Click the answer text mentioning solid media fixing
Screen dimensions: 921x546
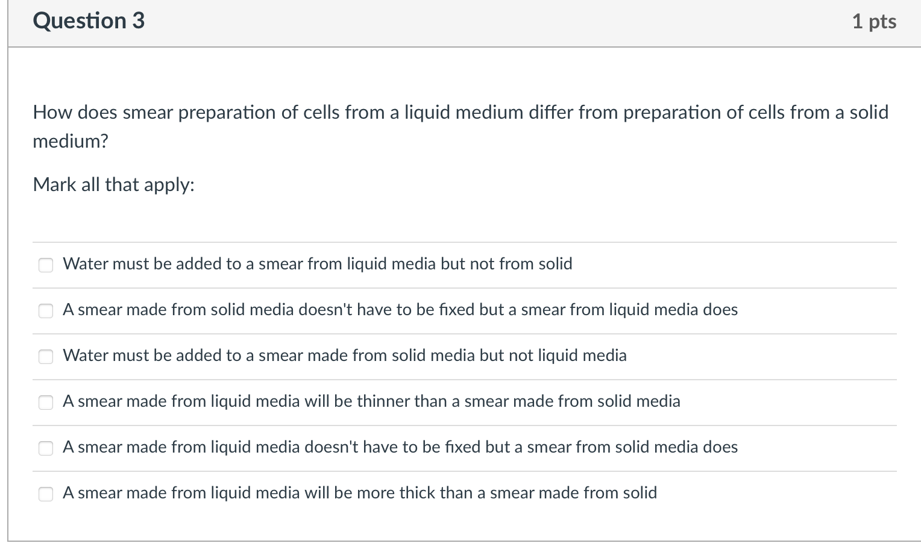[400, 310]
